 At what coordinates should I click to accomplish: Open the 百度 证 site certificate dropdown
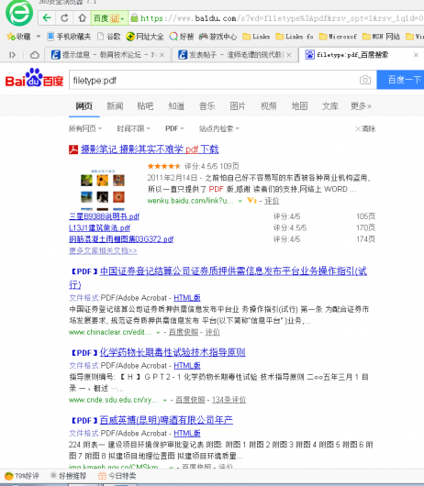108,18
